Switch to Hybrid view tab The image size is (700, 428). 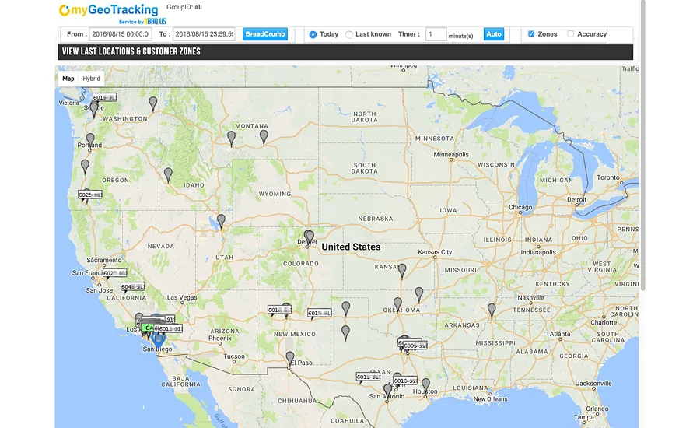click(92, 79)
